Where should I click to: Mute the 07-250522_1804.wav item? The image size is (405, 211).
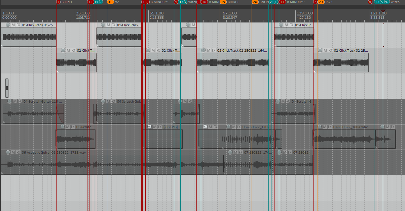click(325, 127)
